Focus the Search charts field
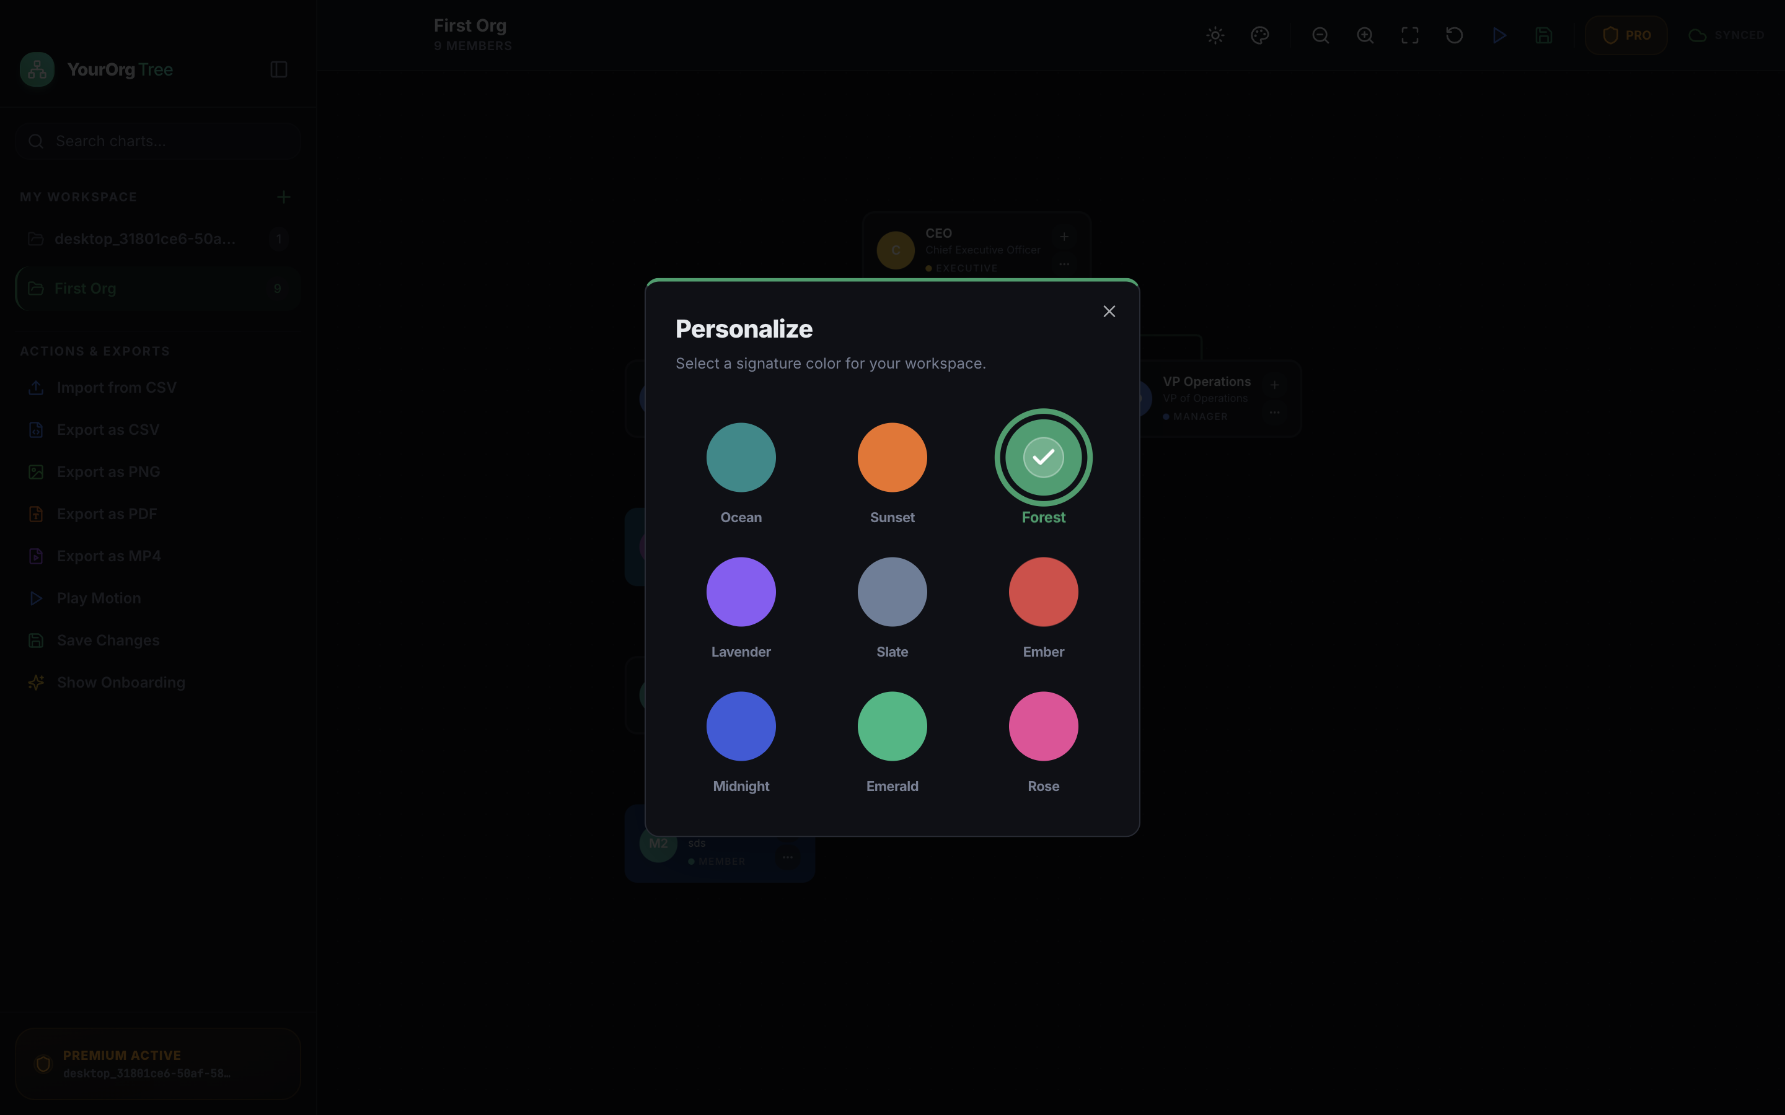 (x=158, y=141)
